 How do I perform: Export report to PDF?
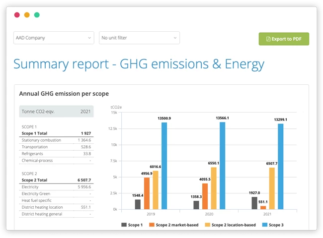tap(284, 39)
